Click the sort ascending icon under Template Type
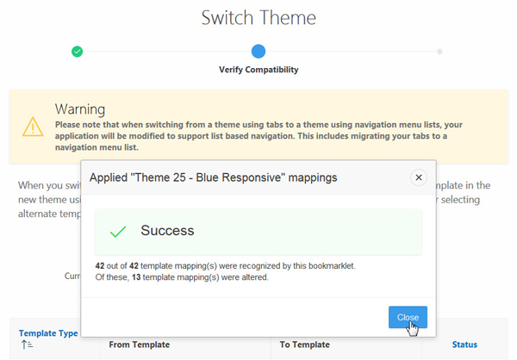The image size is (517, 360). click(x=26, y=345)
